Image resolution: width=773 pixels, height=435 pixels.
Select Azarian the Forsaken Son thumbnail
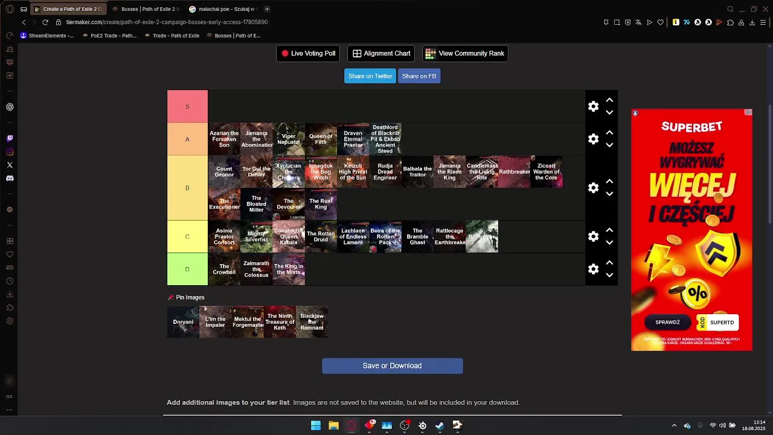pos(224,139)
